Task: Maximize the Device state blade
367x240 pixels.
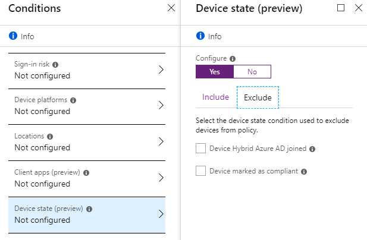Action: (341, 8)
